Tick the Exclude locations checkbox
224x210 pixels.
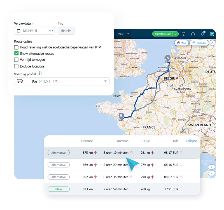point(16,66)
